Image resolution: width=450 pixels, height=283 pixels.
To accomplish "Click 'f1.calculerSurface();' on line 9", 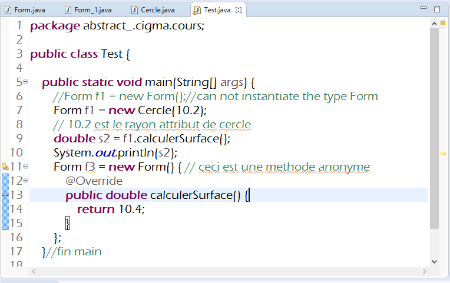I will click(x=177, y=139).
